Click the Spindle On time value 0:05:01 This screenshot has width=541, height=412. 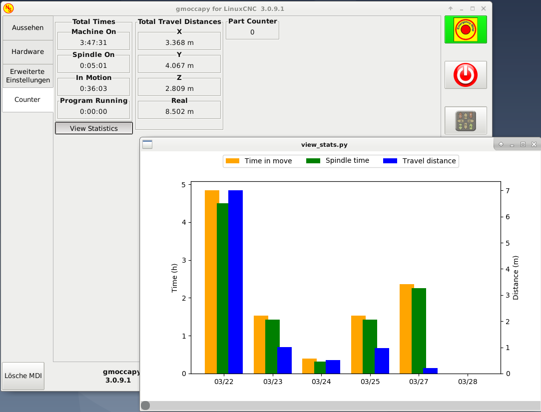point(93,65)
